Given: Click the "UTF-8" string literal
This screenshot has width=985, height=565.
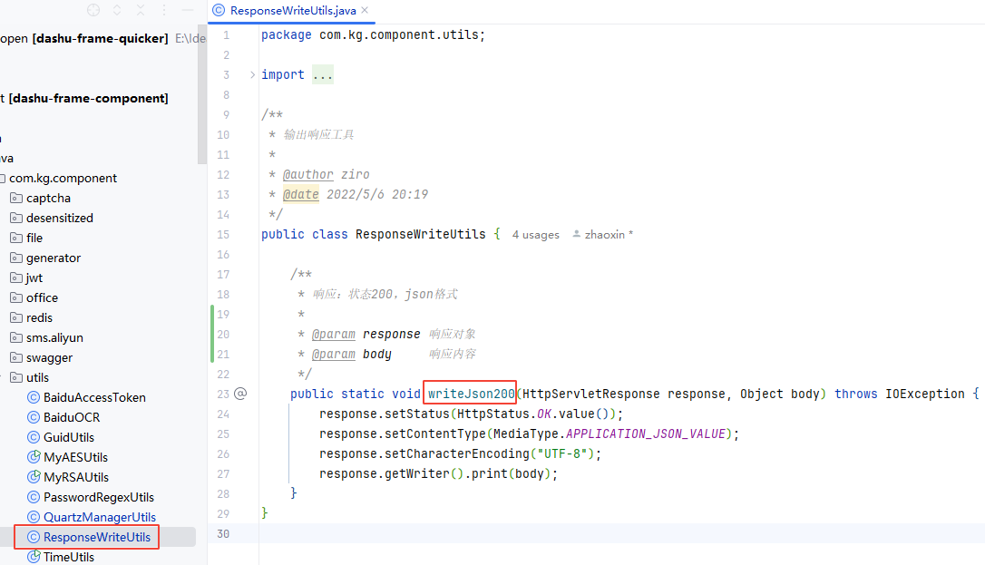Looking at the screenshot, I should click(x=562, y=453).
